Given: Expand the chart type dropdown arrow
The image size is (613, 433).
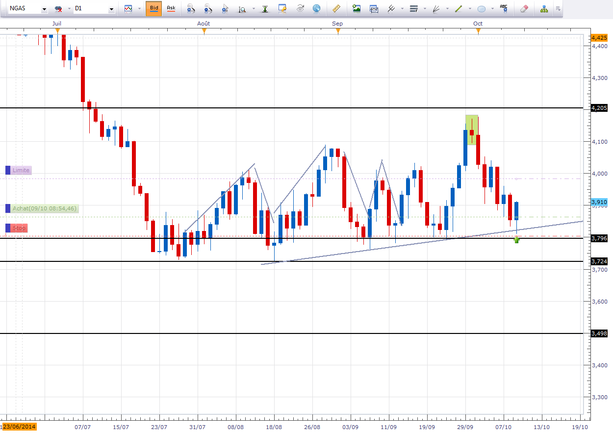Looking at the screenshot, I should 139,9.
